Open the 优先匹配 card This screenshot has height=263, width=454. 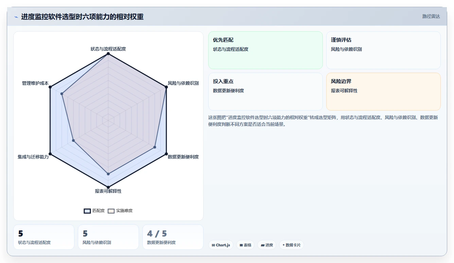click(x=265, y=50)
